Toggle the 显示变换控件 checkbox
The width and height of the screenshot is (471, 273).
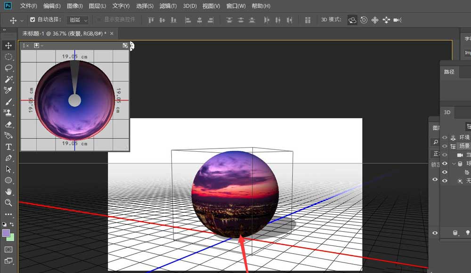[x=98, y=20]
